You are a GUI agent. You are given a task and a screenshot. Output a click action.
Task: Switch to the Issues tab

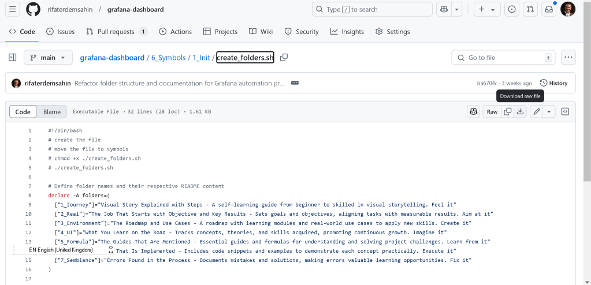60,32
